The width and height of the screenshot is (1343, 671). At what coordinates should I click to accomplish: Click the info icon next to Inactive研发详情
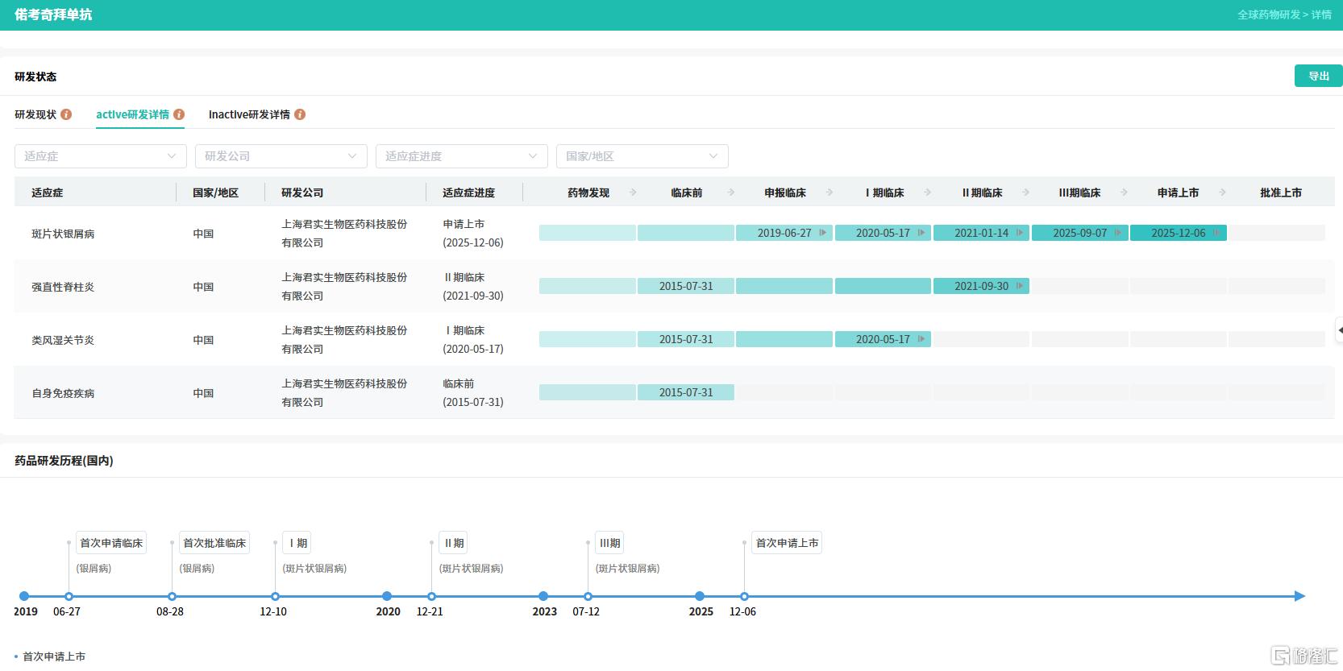click(300, 114)
